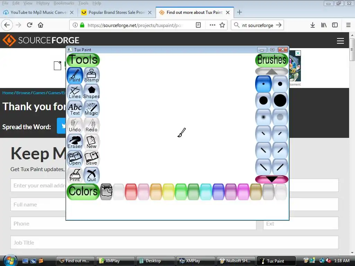Click the Windows Start orb
This screenshot has height=266, width=355.
tap(10, 260)
